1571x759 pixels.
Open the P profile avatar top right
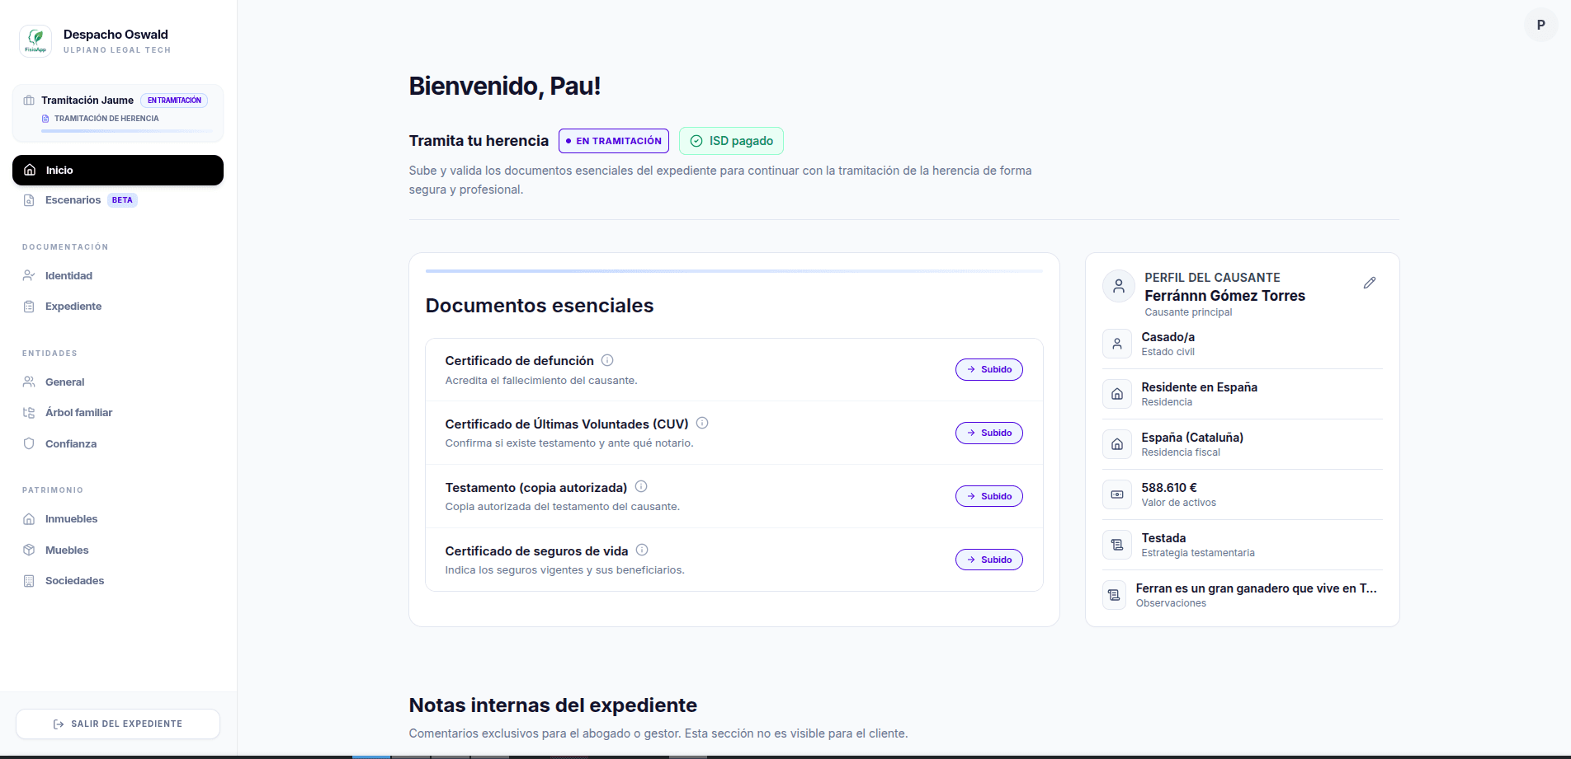click(x=1540, y=25)
